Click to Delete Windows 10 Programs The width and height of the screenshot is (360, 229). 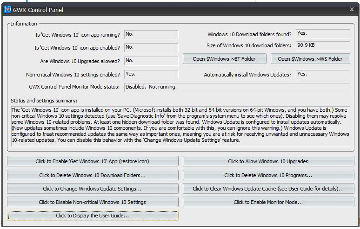click(268, 175)
